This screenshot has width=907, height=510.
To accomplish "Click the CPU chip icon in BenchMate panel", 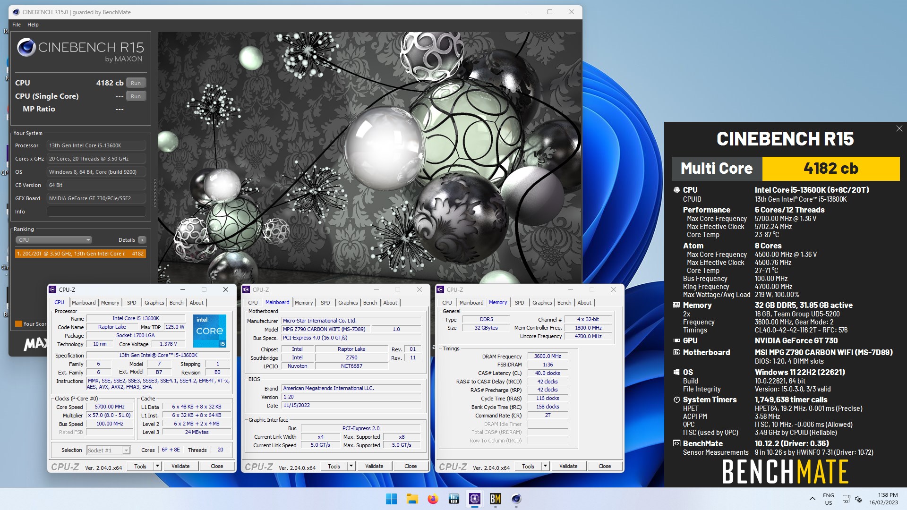I will point(676,190).
